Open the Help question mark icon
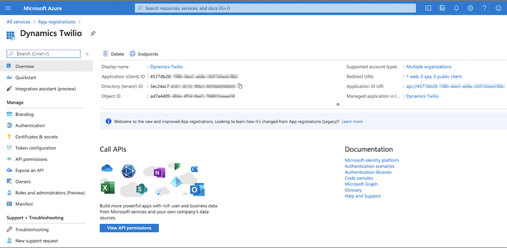The width and height of the screenshot is (507, 248). point(484,8)
